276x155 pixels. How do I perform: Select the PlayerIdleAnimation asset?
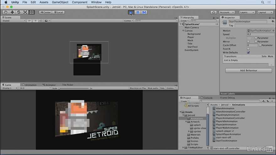tap(226, 121)
